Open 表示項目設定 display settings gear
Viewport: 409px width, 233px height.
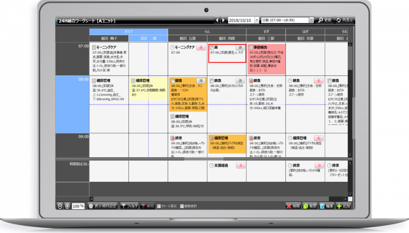pyautogui.click(x=103, y=206)
